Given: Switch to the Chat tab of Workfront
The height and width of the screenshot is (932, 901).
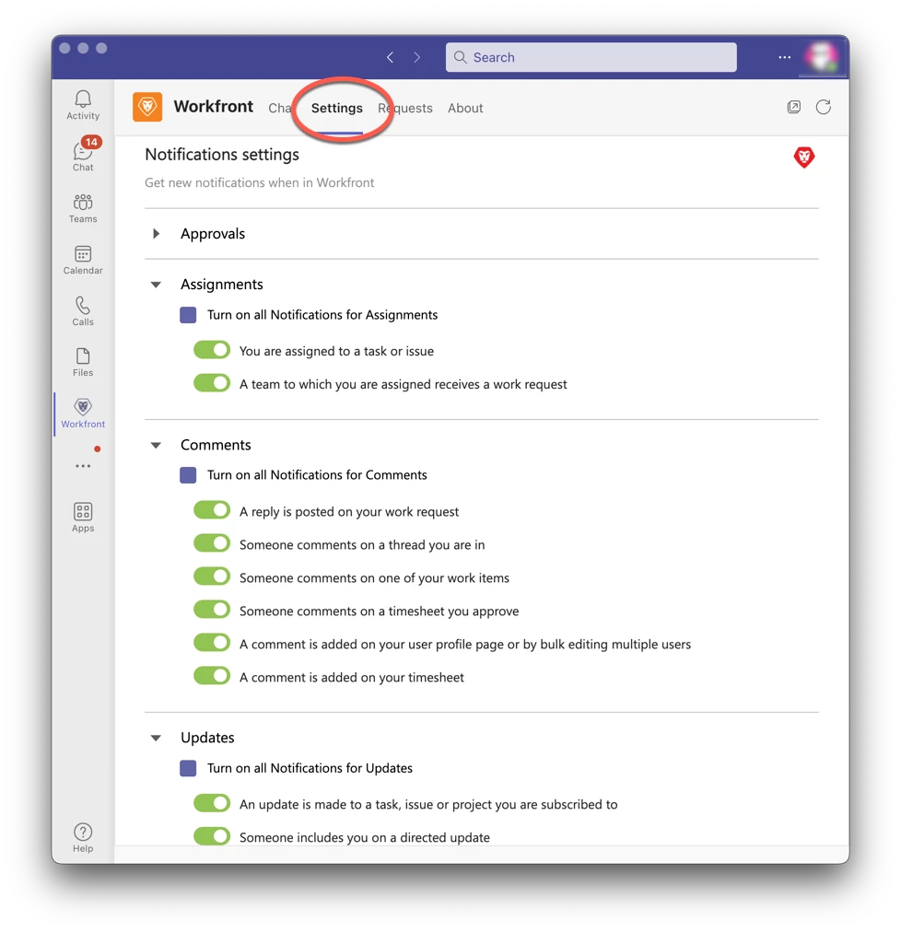Looking at the screenshot, I should click(x=280, y=108).
